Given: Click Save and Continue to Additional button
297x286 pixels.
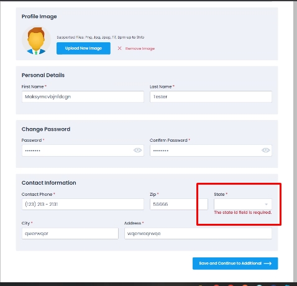Looking at the screenshot, I should click(x=235, y=264).
